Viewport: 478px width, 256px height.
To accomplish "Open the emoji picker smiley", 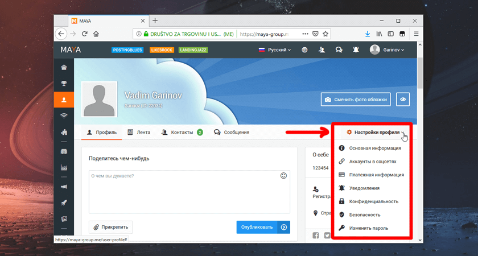I will (283, 176).
